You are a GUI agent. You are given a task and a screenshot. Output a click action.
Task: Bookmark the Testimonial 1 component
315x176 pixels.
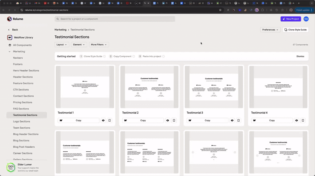110,121
